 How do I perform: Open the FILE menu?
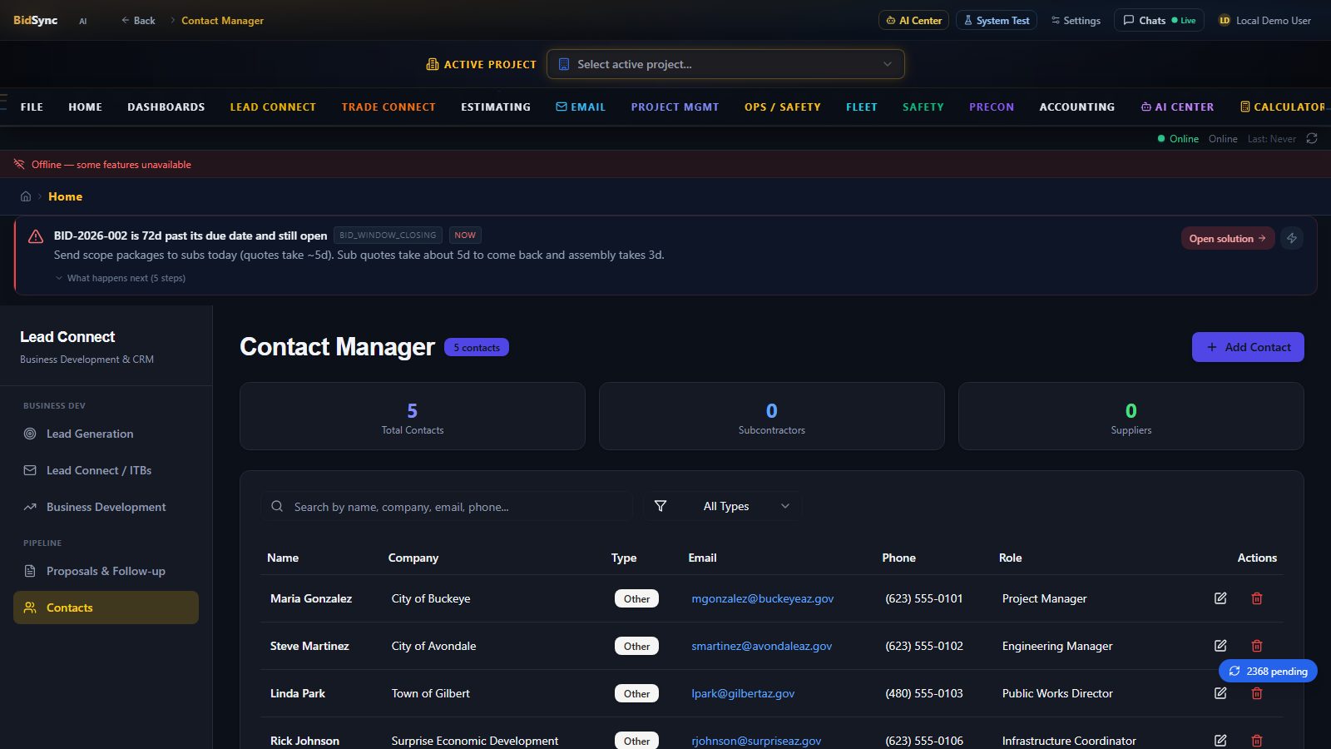click(32, 107)
